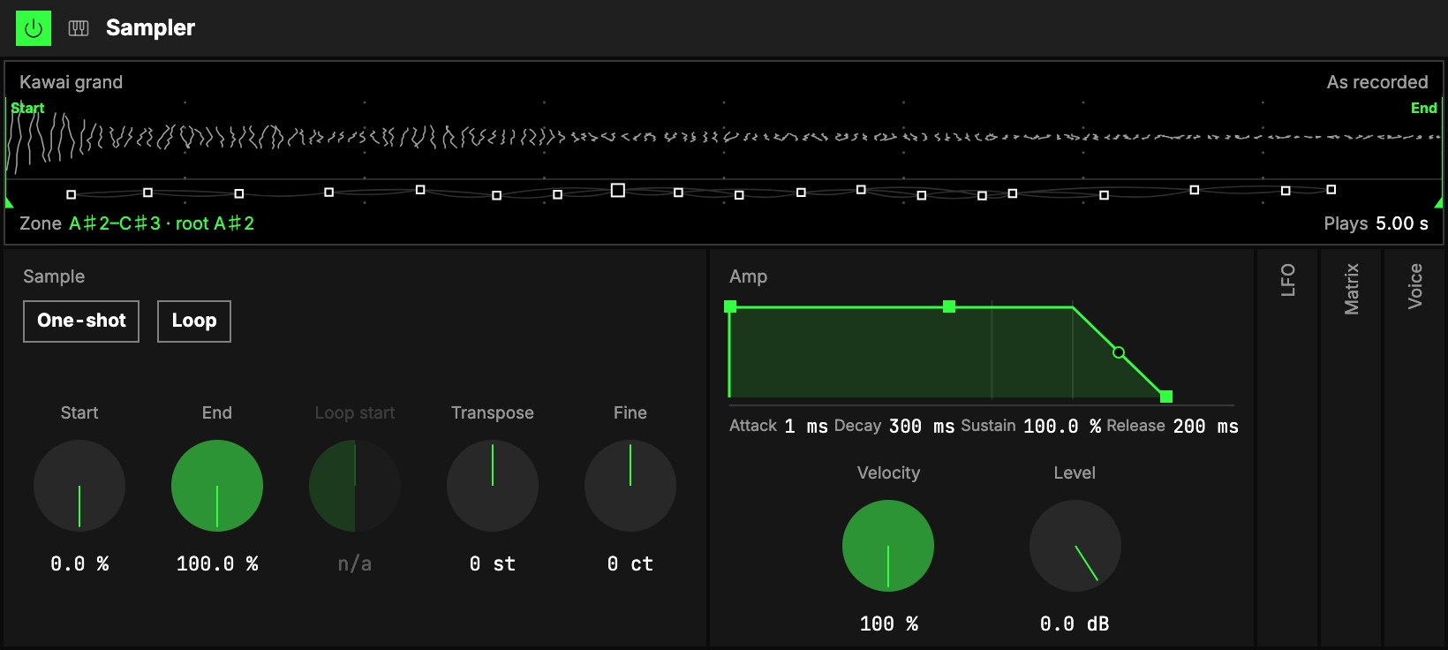Click the Level knob

click(1075, 546)
